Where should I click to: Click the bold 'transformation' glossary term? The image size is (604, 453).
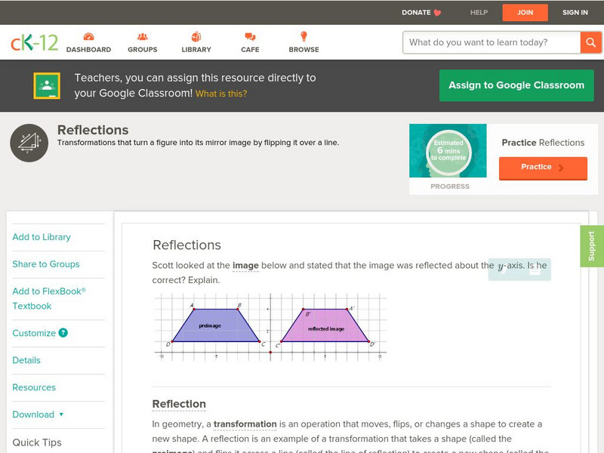tap(245, 424)
